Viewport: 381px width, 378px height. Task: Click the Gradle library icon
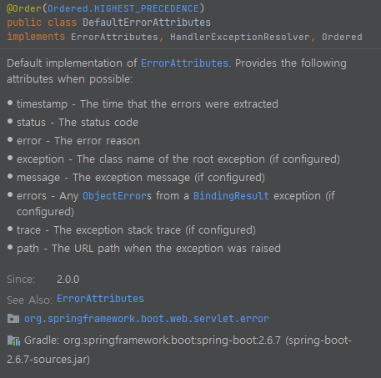tap(13, 340)
